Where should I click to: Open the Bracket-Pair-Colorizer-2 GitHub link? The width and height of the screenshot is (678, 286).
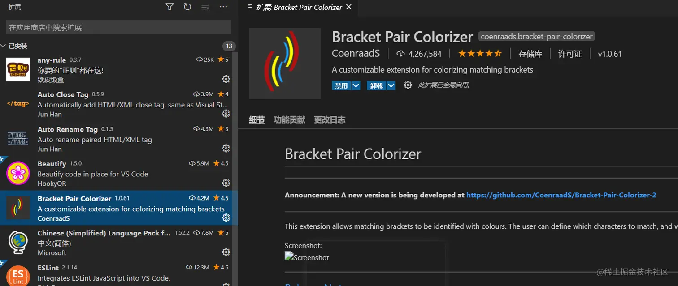pyautogui.click(x=561, y=195)
